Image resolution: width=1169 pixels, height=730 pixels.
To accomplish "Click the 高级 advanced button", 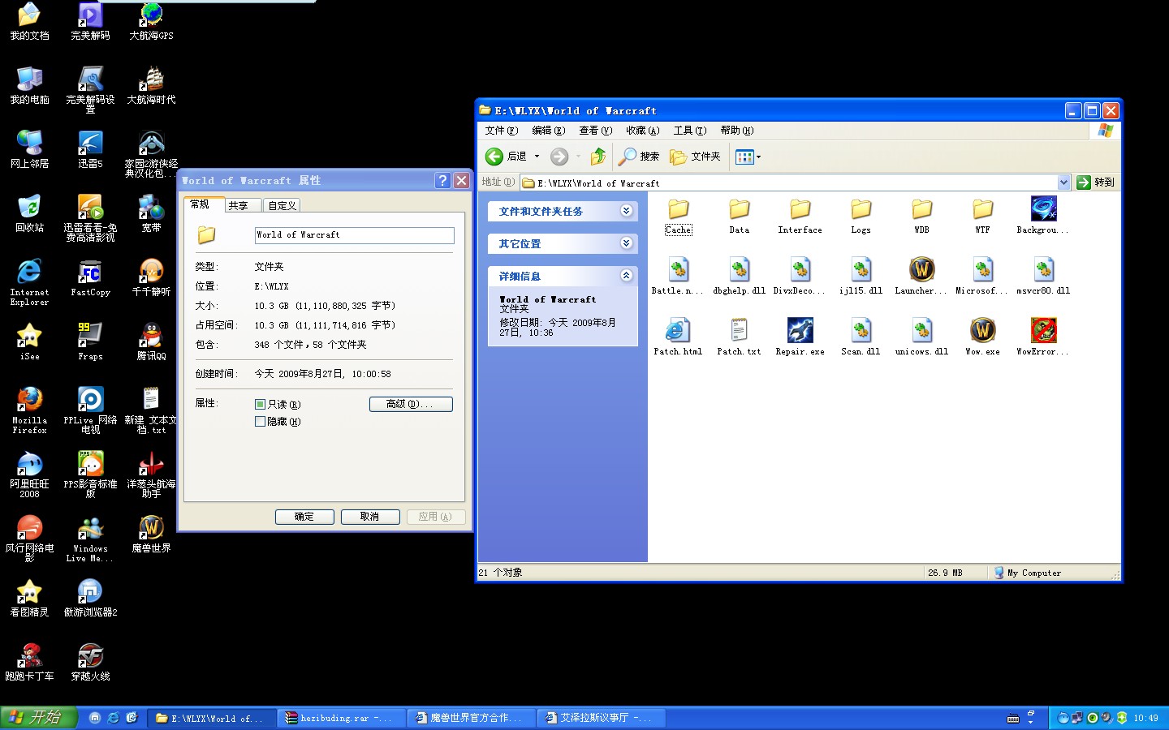I will [x=410, y=404].
